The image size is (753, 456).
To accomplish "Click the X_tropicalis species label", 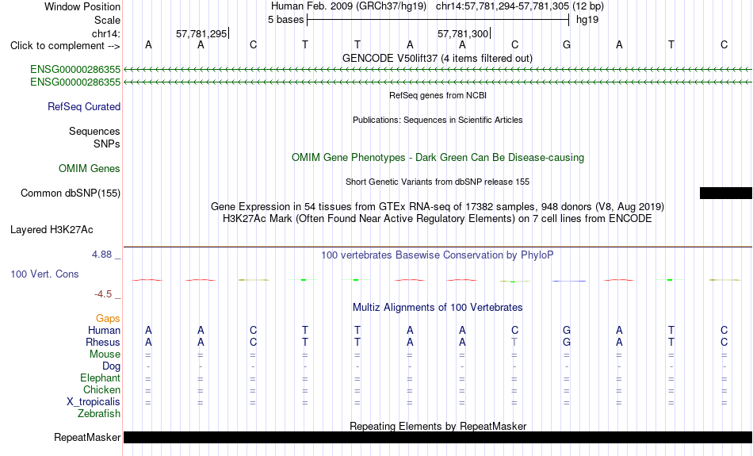I will [x=94, y=402].
